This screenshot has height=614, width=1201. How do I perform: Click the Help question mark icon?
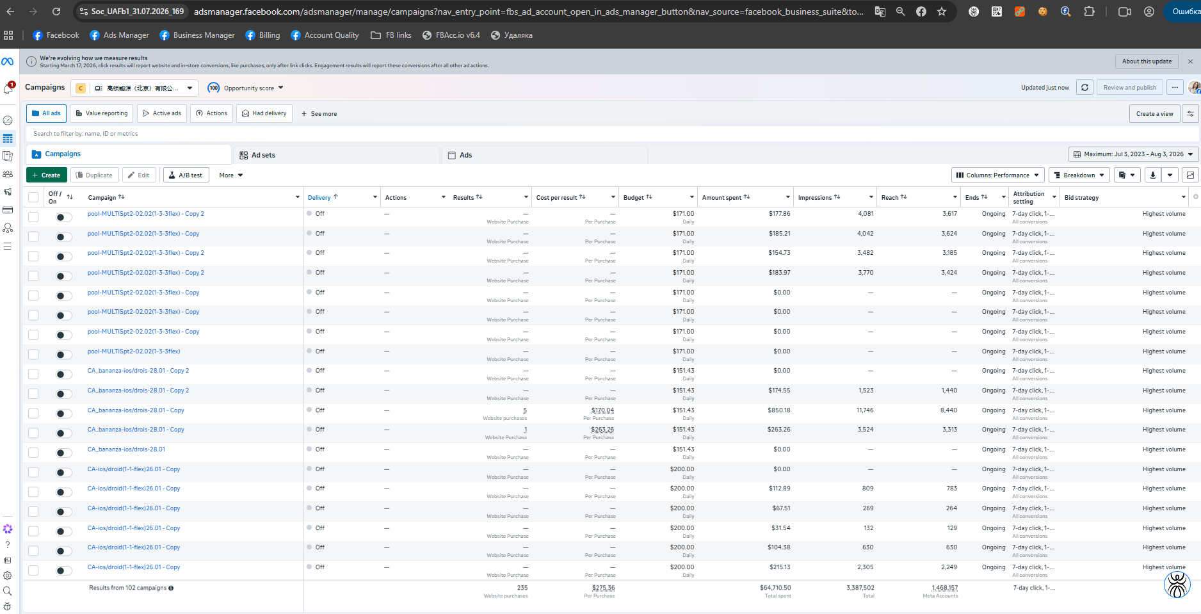click(x=8, y=545)
